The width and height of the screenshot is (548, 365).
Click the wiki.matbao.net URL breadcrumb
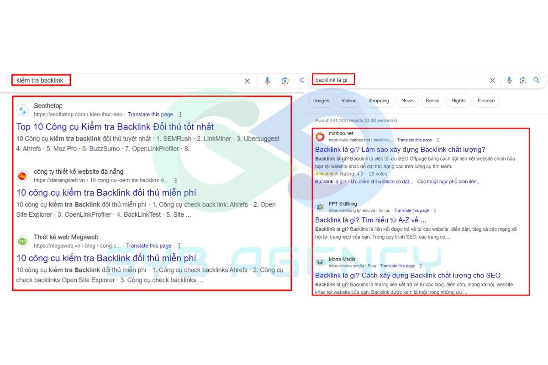coord(361,140)
